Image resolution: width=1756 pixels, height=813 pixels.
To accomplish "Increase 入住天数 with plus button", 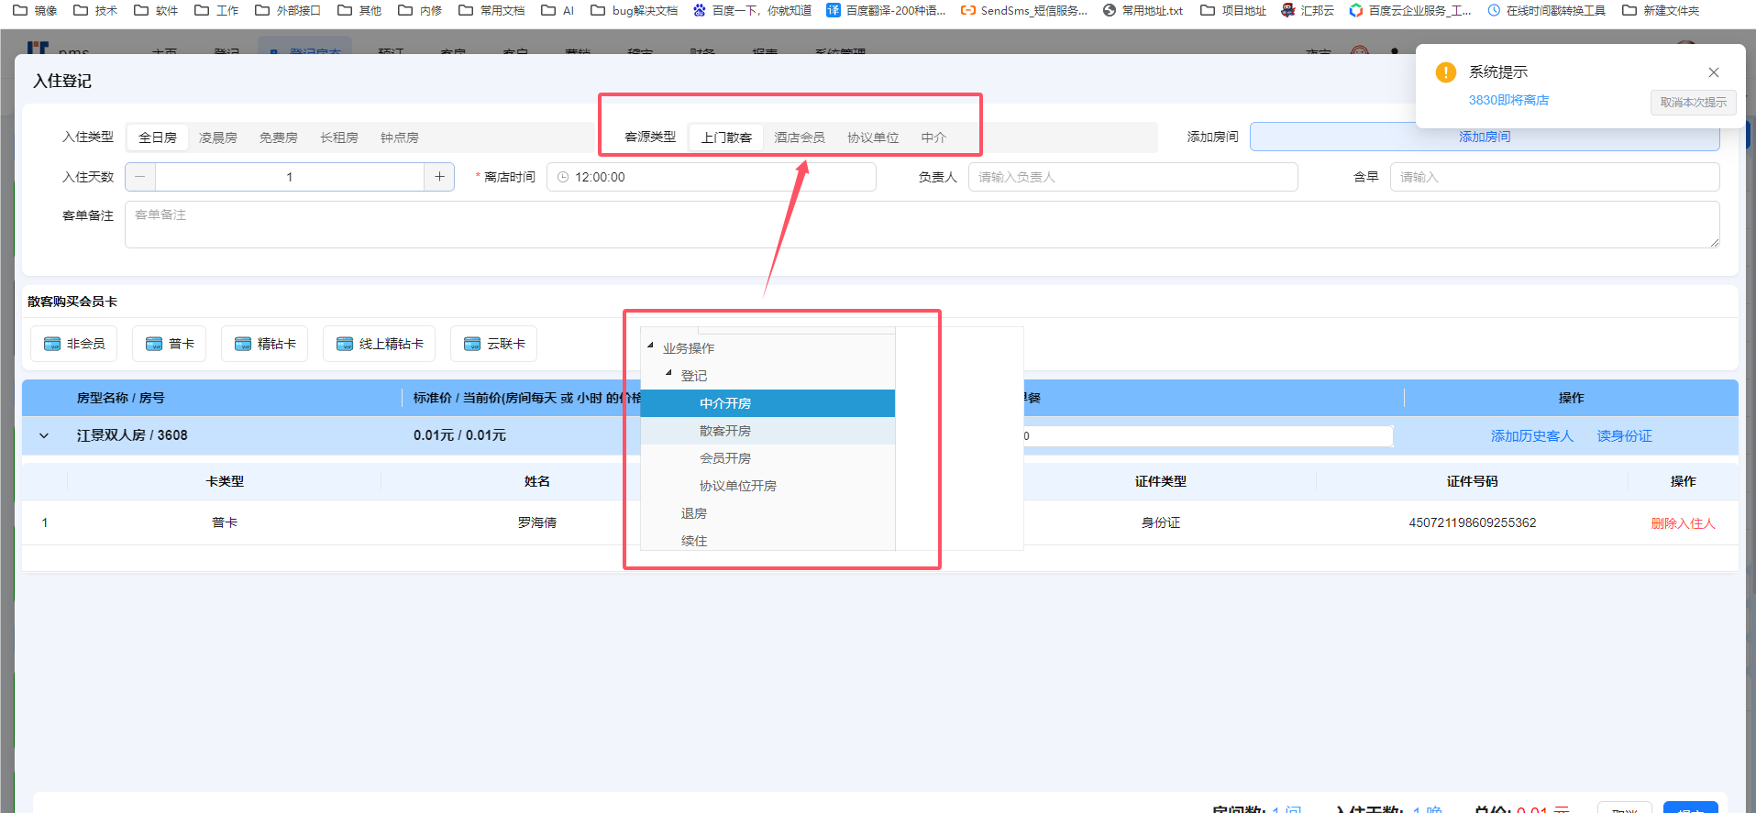I will (439, 177).
